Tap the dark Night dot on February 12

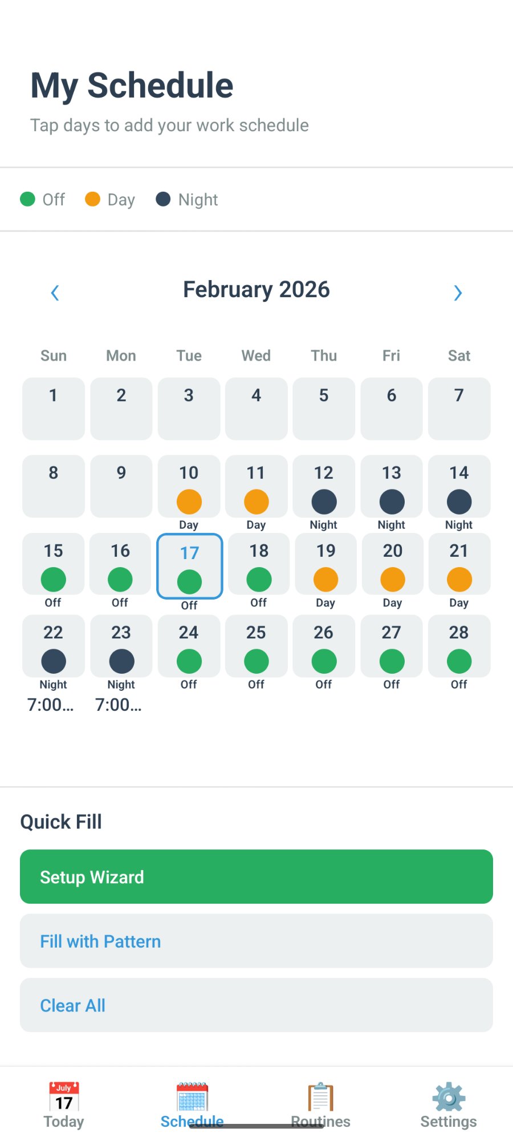tap(324, 501)
